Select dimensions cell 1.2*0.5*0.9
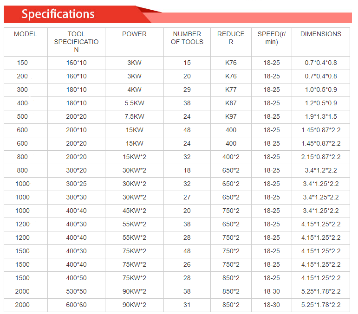 321,103
